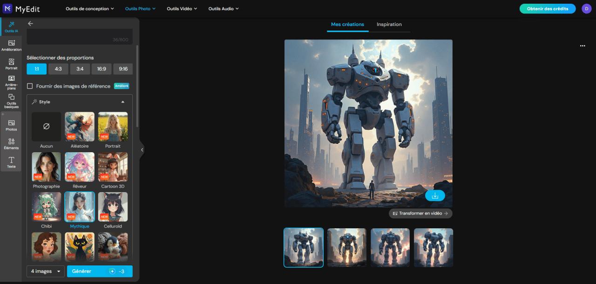Select the Texte sidebar tool
The image size is (596, 284).
tap(11, 162)
